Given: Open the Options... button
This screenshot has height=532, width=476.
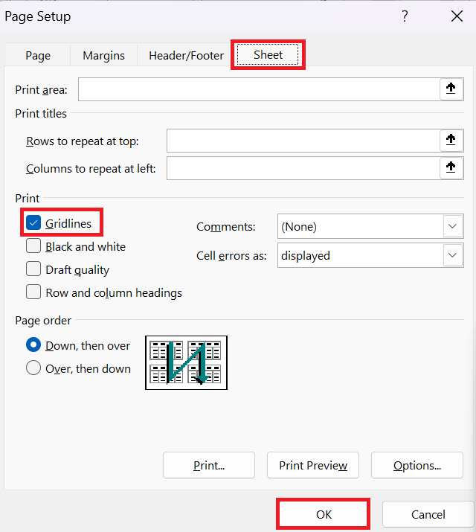Looking at the screenshot, I should point(417,465).
